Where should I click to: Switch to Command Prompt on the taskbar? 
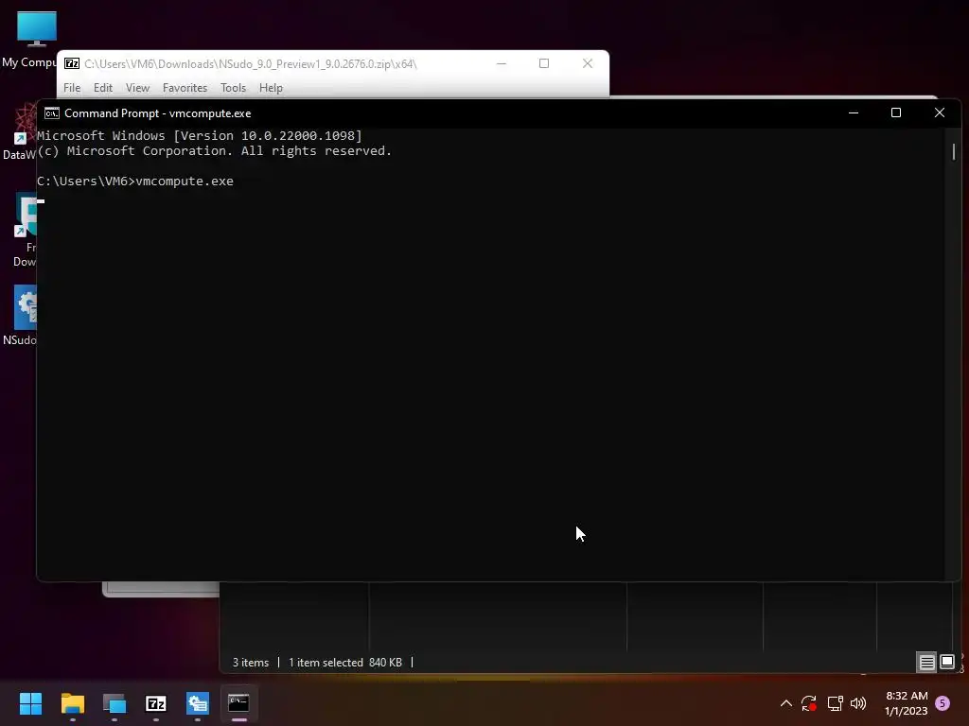pyautogui.click(x=238, y=703)
